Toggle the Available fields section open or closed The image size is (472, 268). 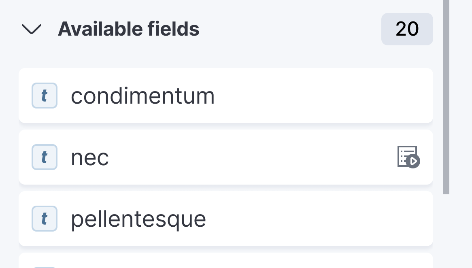point(32,29)
